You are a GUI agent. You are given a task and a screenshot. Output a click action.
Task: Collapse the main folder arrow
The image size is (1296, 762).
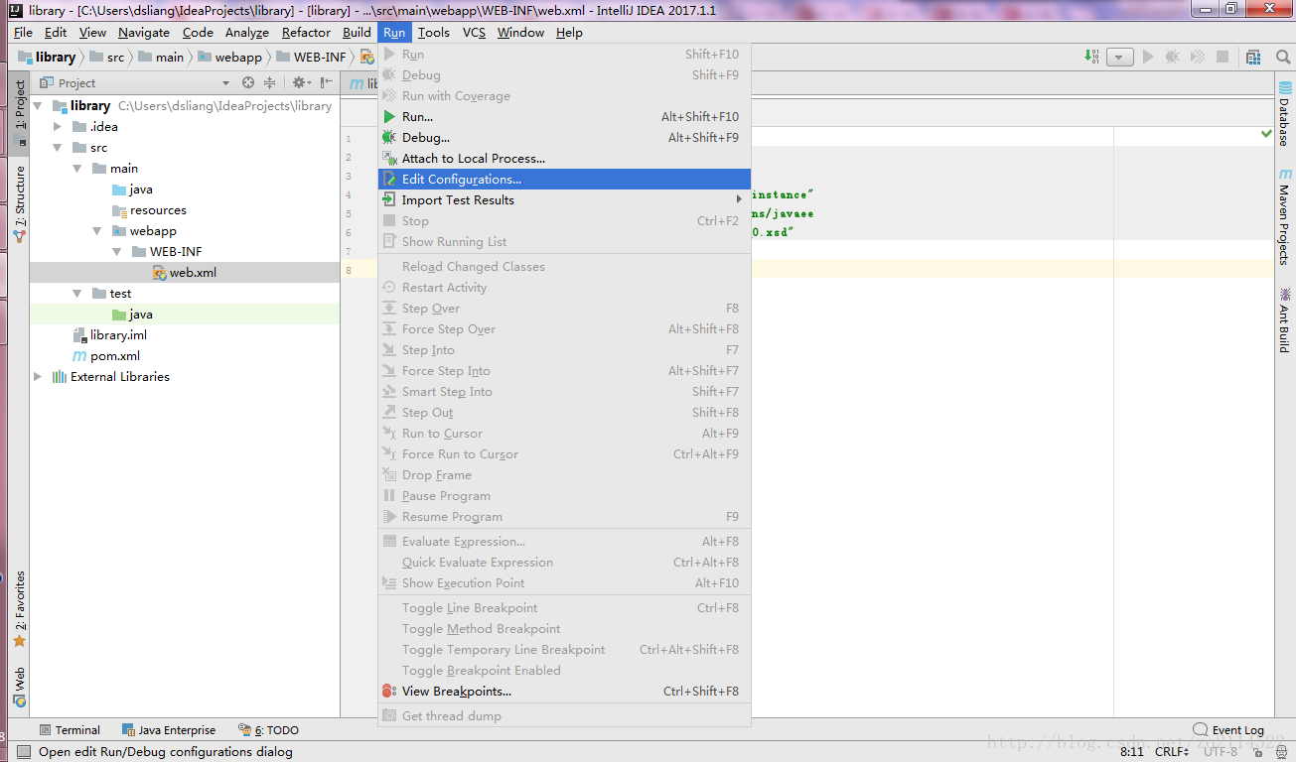click(78, 168)
